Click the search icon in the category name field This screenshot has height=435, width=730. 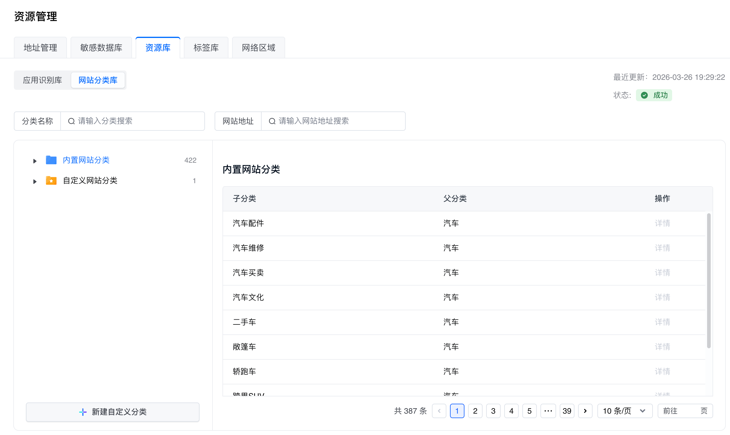[71, 121]
